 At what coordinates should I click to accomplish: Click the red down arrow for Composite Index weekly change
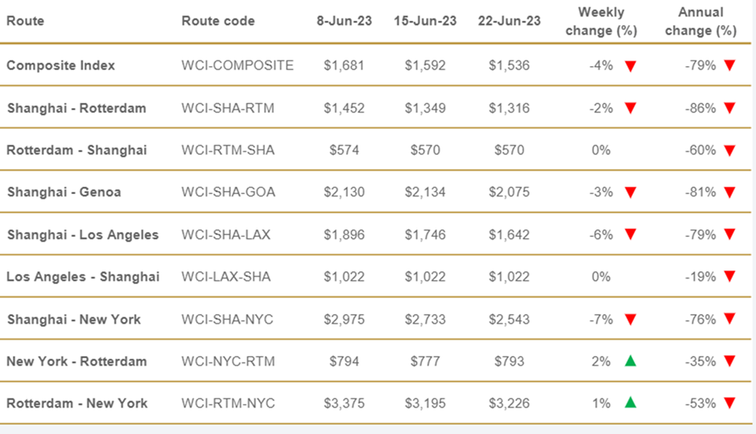(630, 66)
